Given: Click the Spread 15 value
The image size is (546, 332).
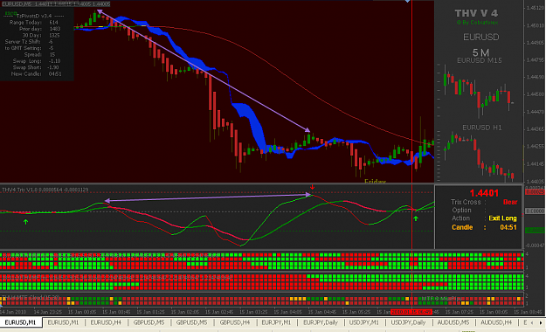Looking at the screenshot, I should tap(52, 55).
